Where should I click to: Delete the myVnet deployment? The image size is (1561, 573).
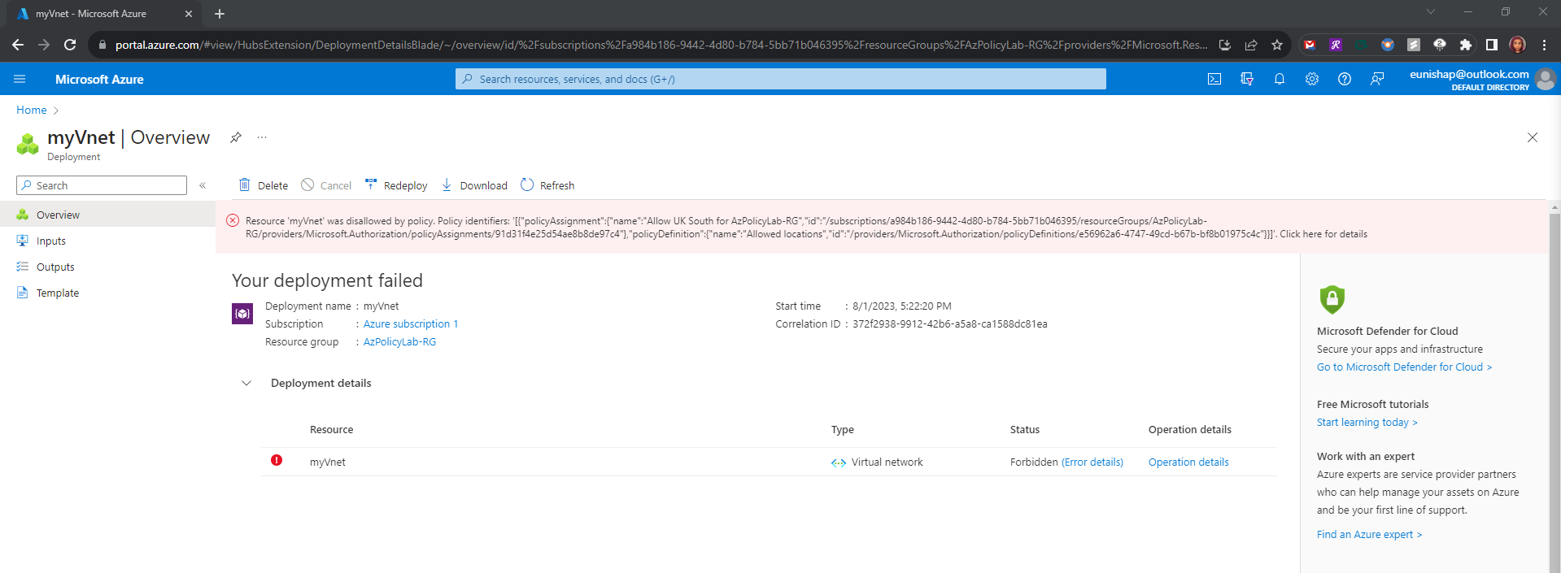click(x=264, y=185)
